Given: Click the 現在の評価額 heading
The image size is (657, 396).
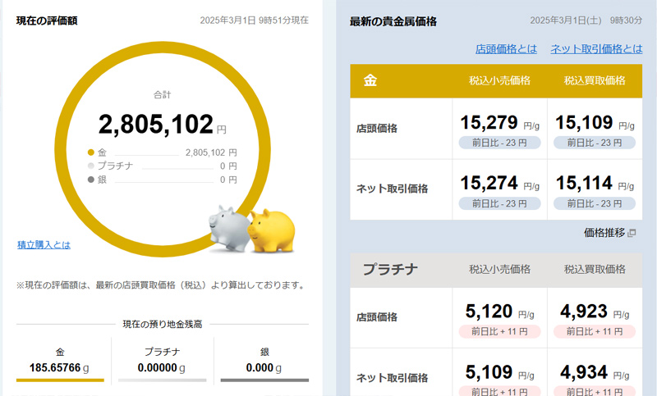Looking at the screenshot, I should [x=47, y=20].
